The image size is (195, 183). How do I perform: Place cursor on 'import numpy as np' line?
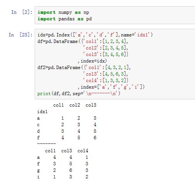(63, 12)
